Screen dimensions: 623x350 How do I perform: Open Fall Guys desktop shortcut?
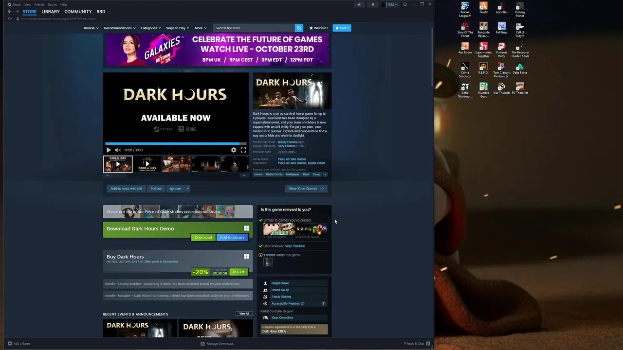click(x=502, y=28)
